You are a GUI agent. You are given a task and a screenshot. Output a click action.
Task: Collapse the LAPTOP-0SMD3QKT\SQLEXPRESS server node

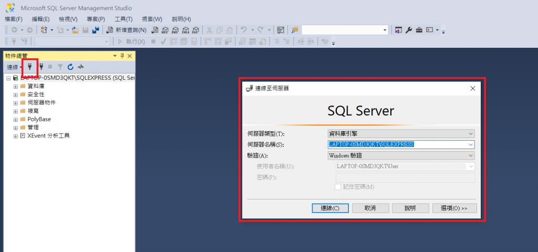[8, 78]
